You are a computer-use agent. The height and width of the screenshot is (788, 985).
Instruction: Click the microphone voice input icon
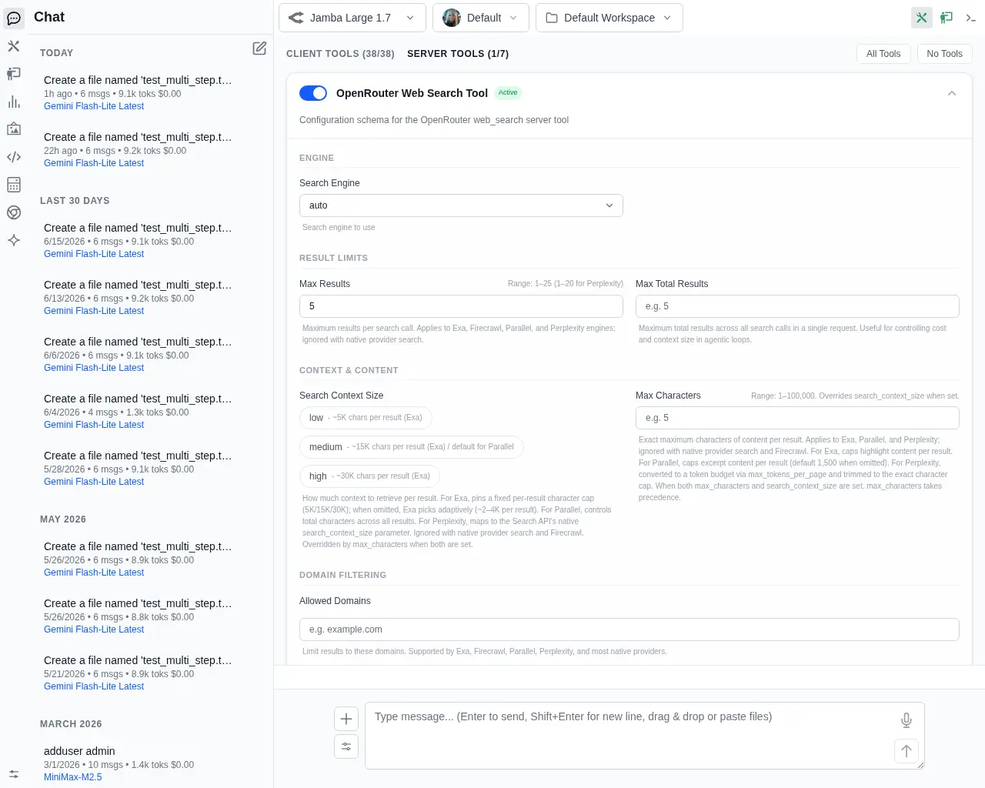pyautogui.click(x=907, y=720)
